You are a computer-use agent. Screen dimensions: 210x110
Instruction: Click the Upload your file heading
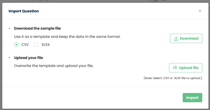pos(29,58)
